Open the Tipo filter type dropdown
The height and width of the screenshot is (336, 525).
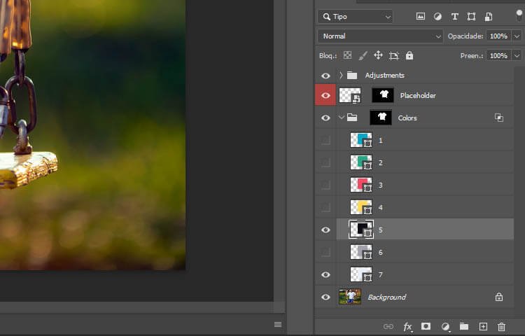tap(355, 16)
